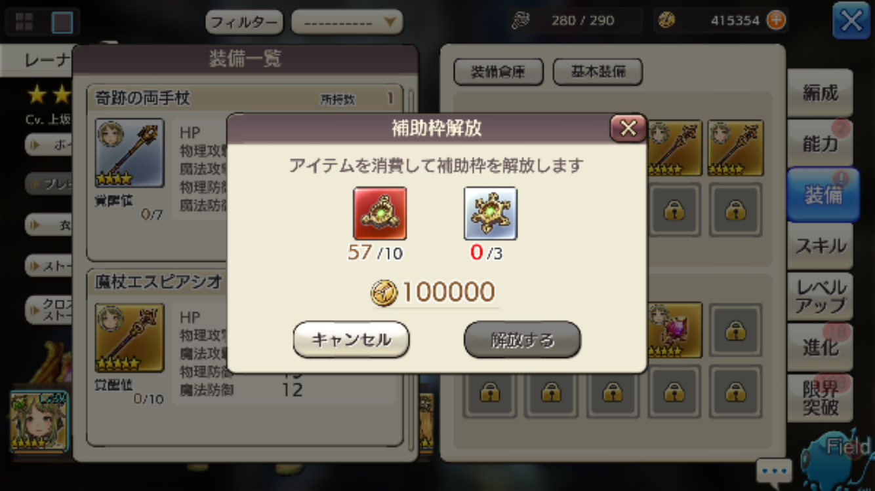The width and height of the screenshot is (875, 491).
Task: Close the 補助枠解放 dialog
Action: pos(628,128)
